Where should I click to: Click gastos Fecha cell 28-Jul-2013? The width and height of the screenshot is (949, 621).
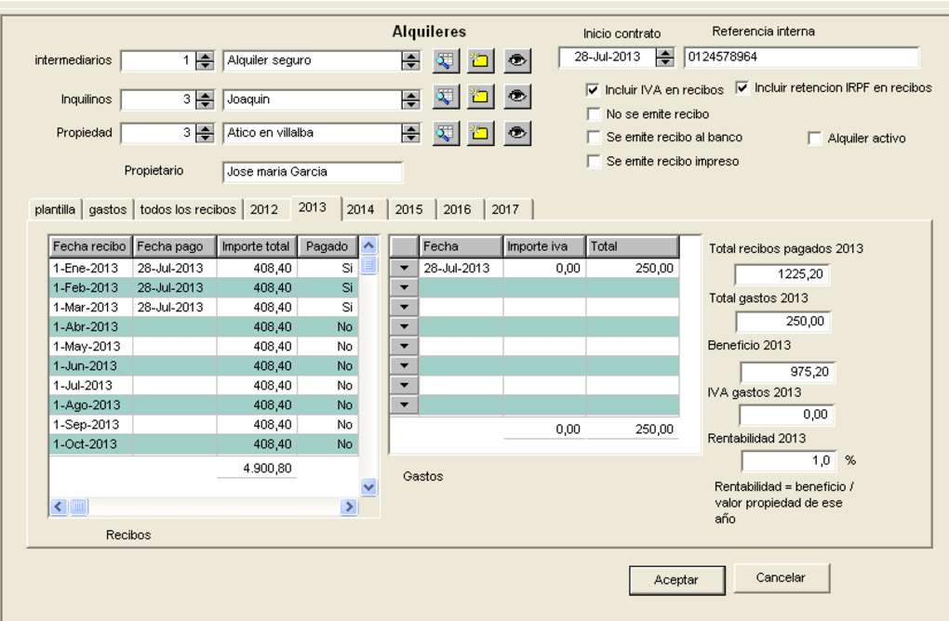(x=461, y=268)
